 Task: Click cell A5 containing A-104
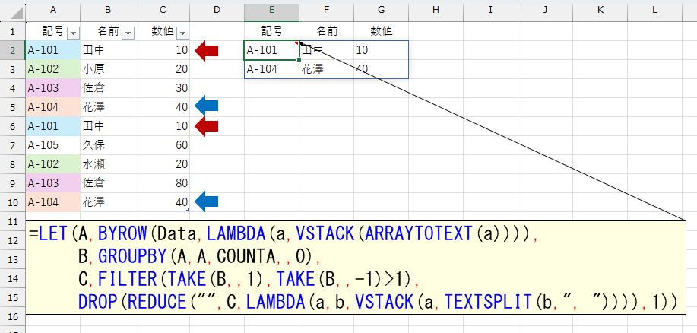point(53,107)
